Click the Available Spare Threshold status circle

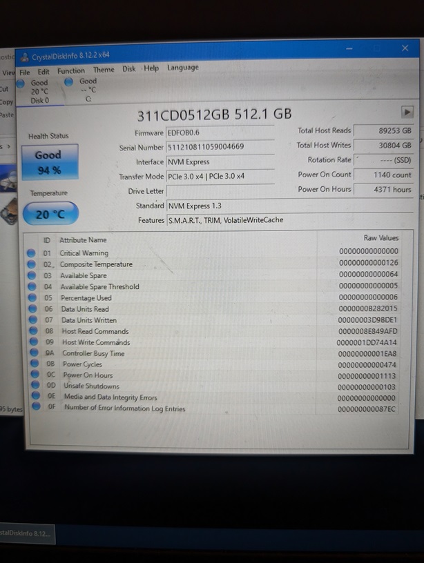pos(32,286)
